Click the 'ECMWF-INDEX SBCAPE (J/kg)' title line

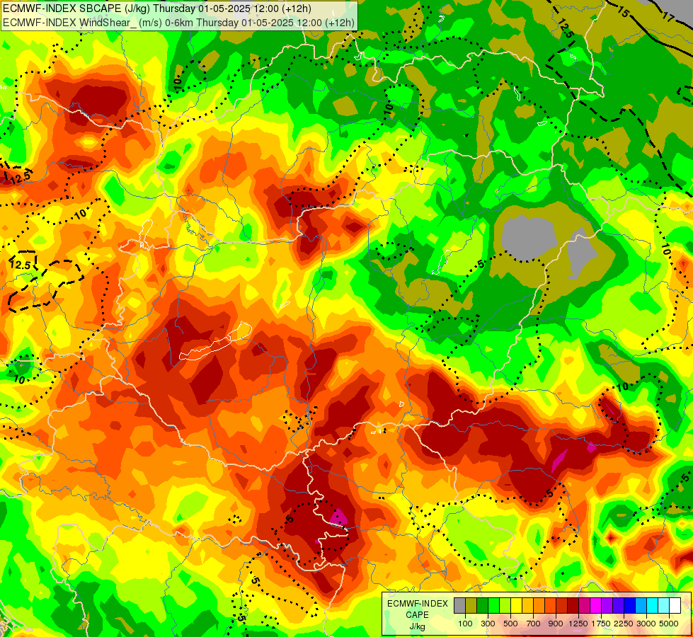(157, 8)
